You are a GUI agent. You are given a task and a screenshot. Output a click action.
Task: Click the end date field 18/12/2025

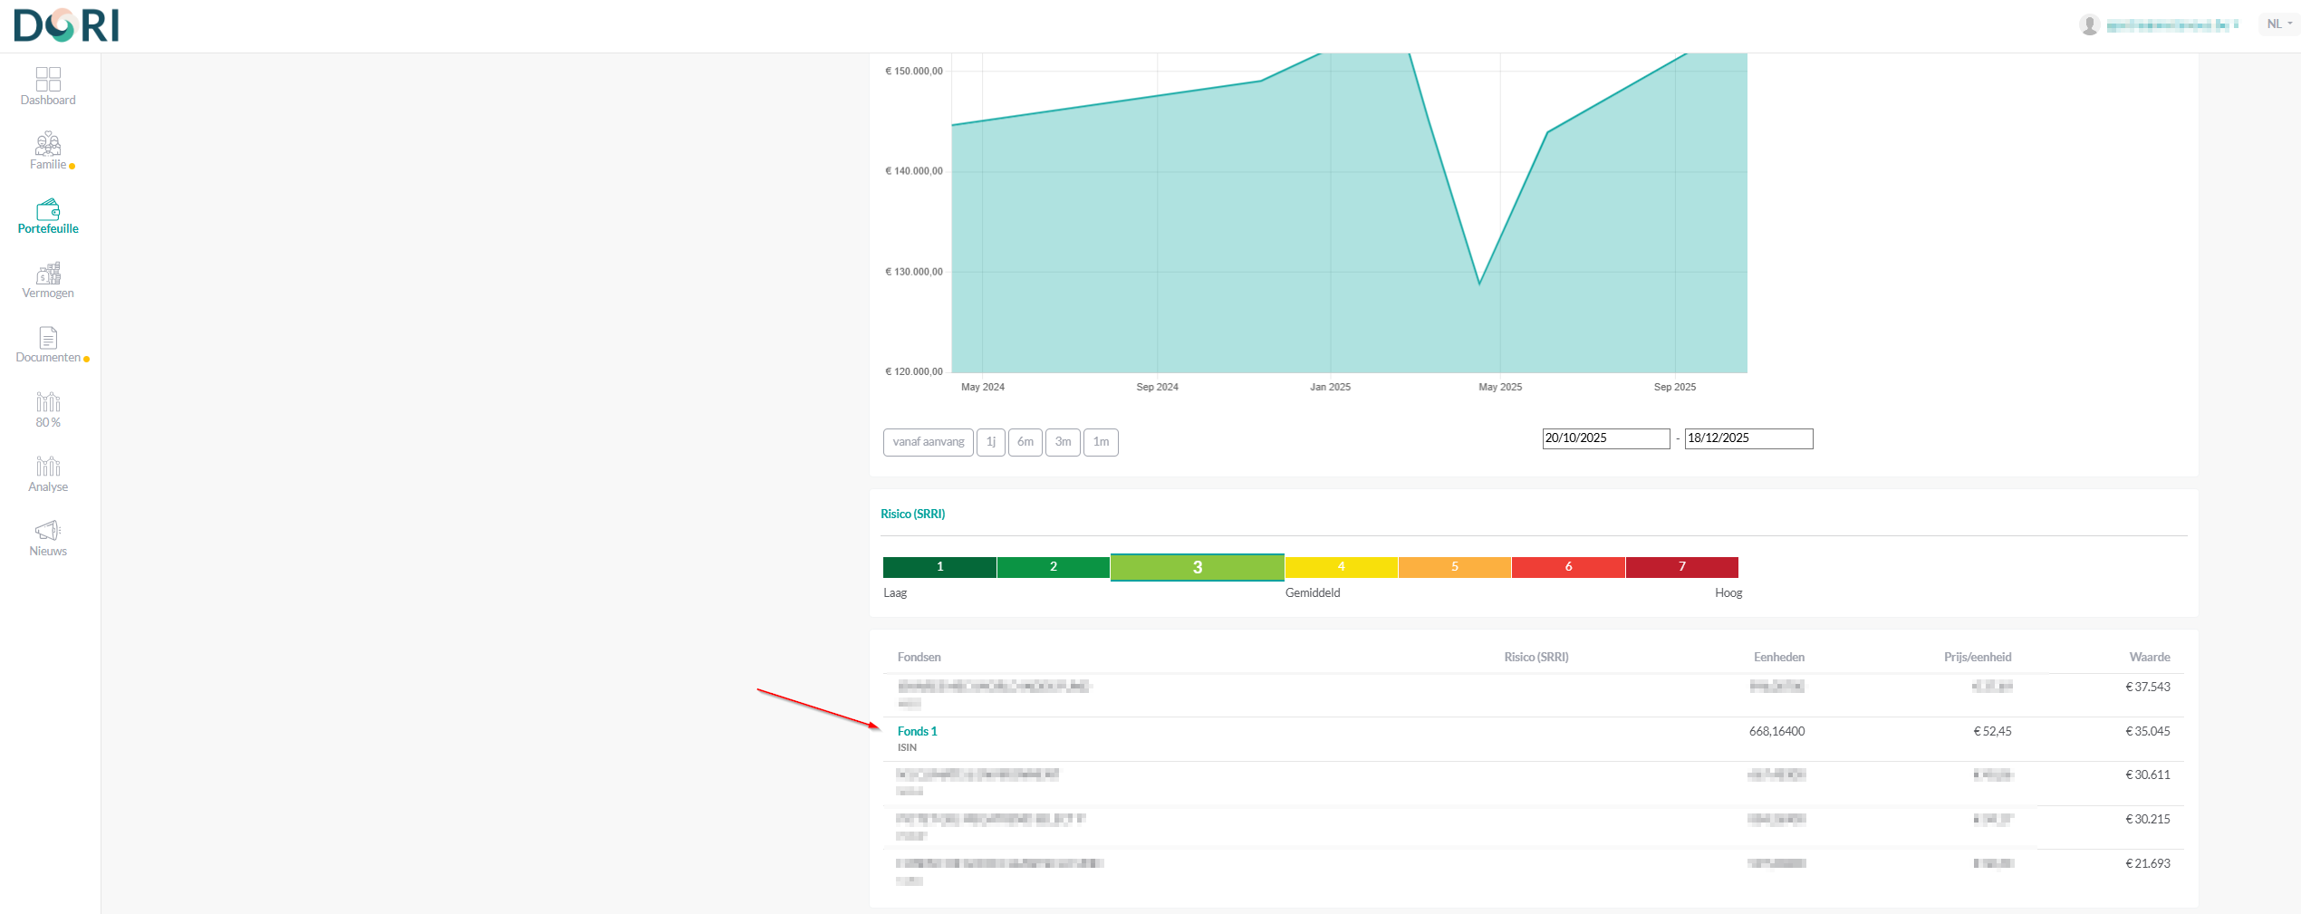pyautogui.click(x=1747, y=438)
